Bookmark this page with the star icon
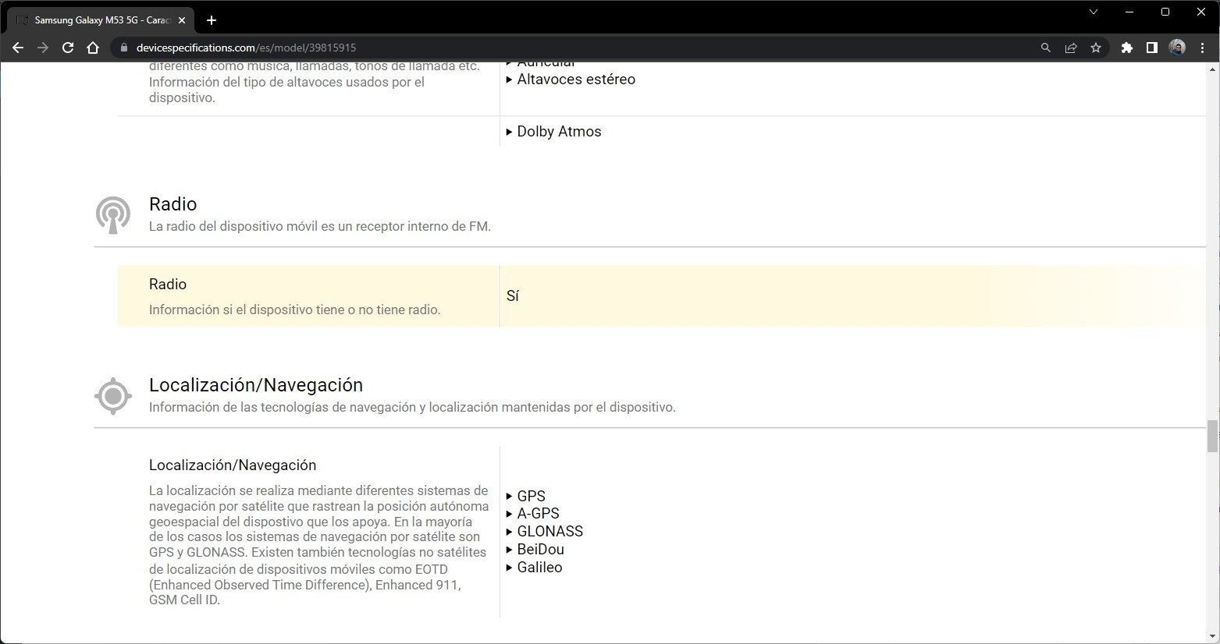1220x644 pixels. (1096, 48)
